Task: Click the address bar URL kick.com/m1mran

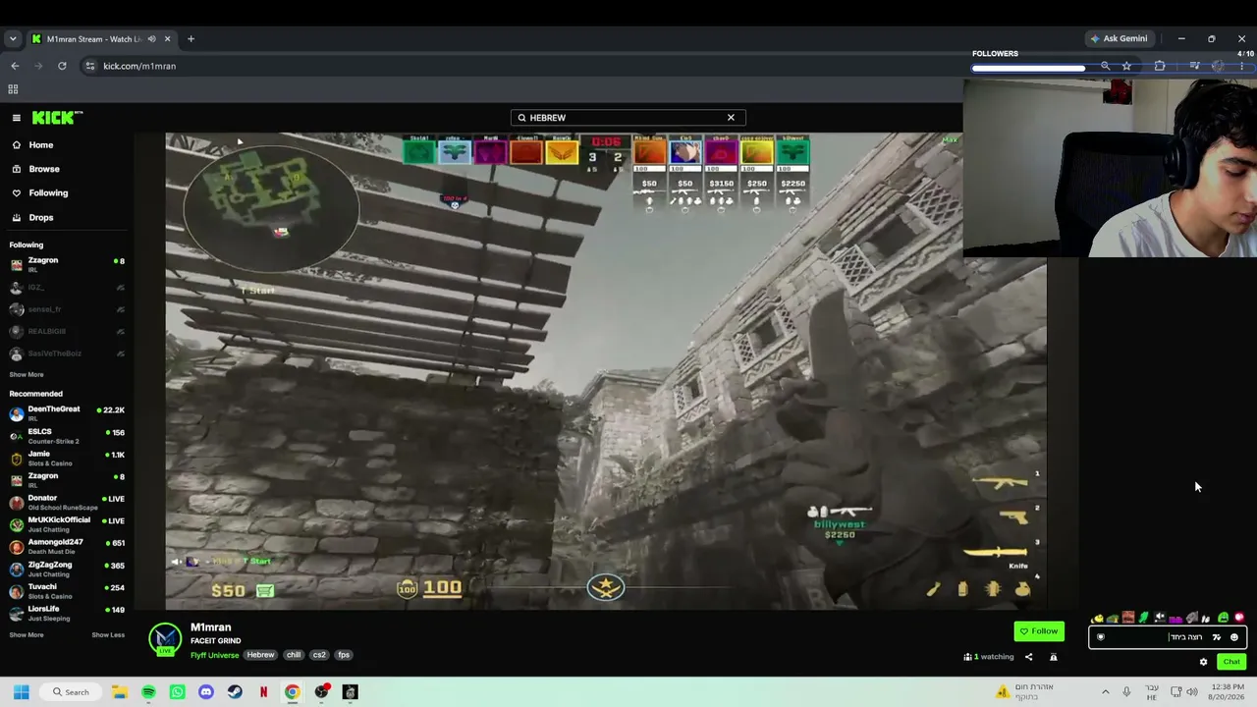Action: click(139, 66)
